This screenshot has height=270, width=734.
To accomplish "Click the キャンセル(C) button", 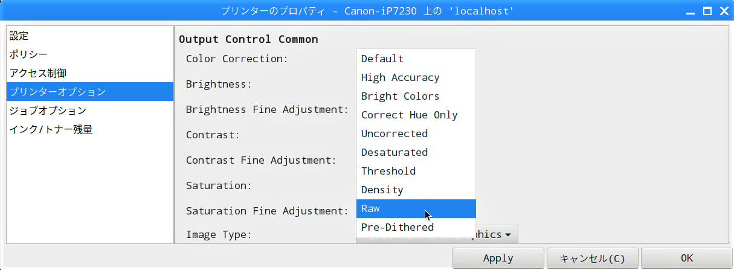I will coord(593,258).
